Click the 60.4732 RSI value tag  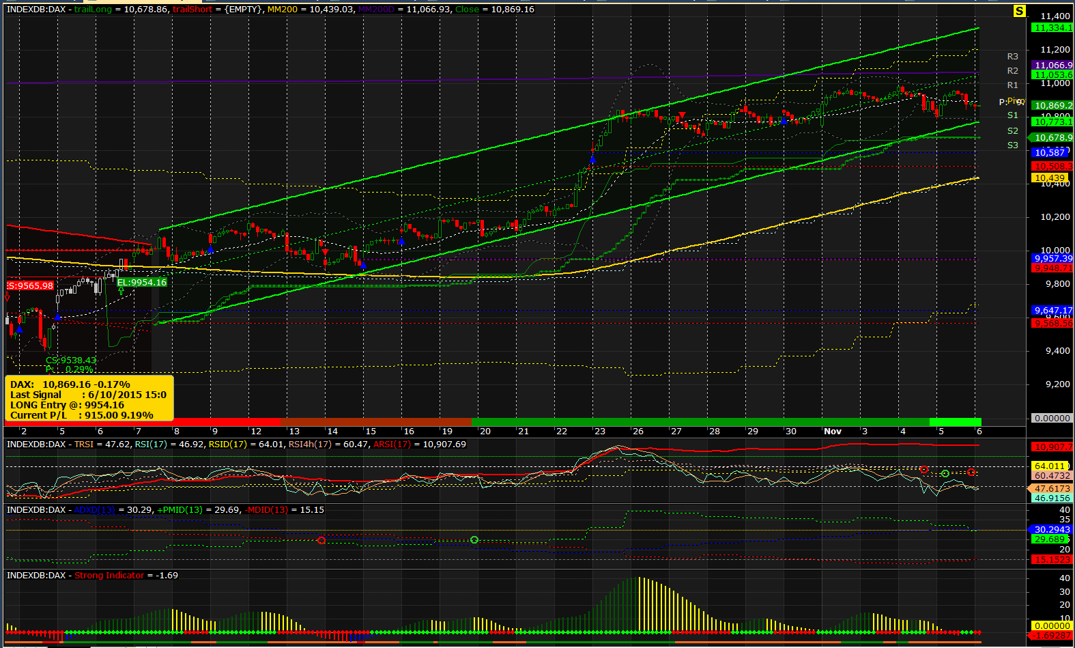point(1052,476)
